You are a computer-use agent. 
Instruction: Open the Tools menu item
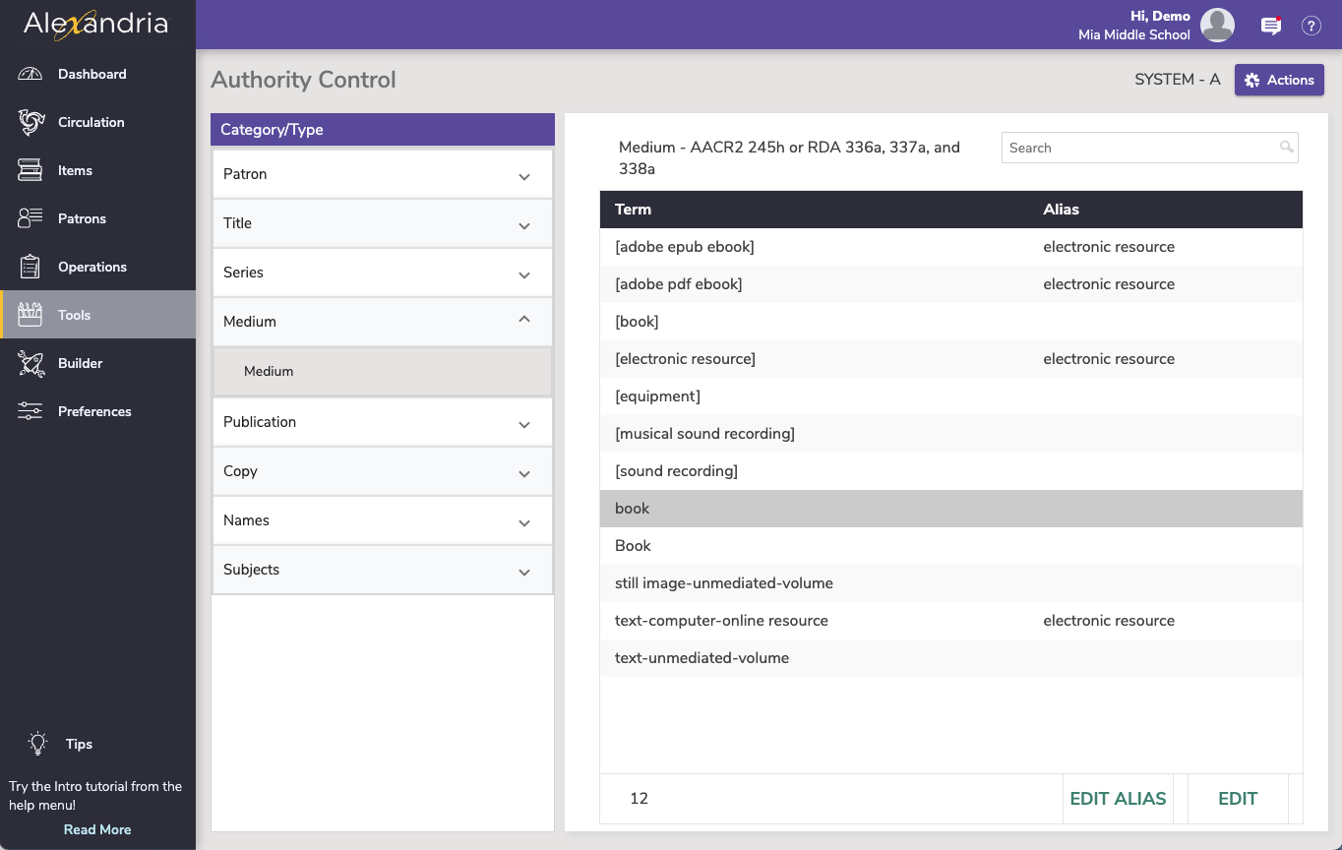click(75, 315)
